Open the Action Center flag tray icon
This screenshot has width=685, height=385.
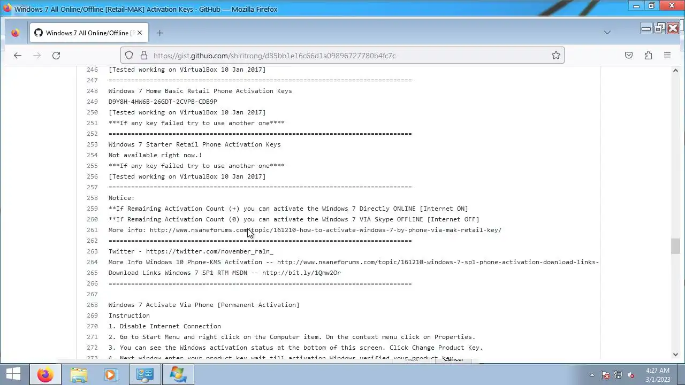click(605, 375)
